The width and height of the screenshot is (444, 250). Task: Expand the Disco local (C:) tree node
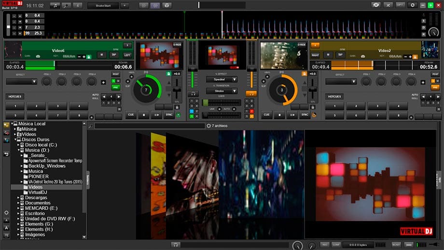pos(18,145)
